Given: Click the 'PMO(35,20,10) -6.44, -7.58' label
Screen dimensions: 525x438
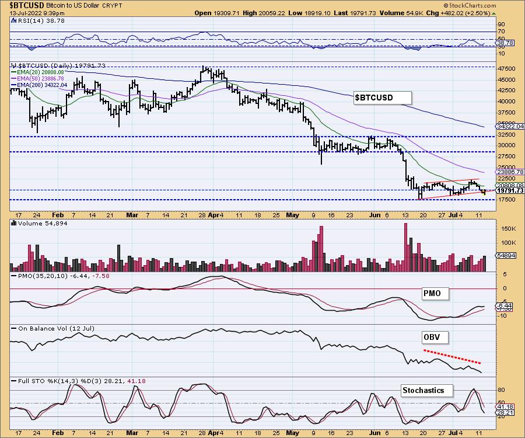Looking at the screenshot, I should pyautogui.click(x=64, y=276).
